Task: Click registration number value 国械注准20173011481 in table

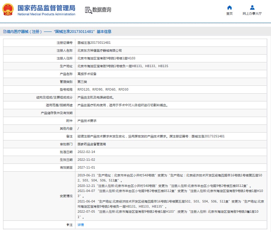Action: [94, 43]
